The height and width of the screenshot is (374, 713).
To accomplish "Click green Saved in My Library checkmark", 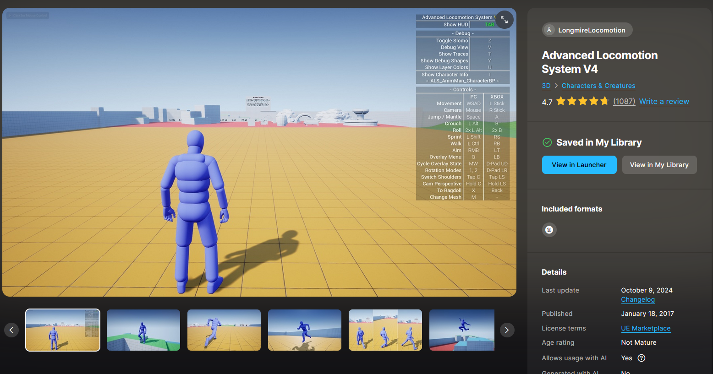I will coord(547,142).
